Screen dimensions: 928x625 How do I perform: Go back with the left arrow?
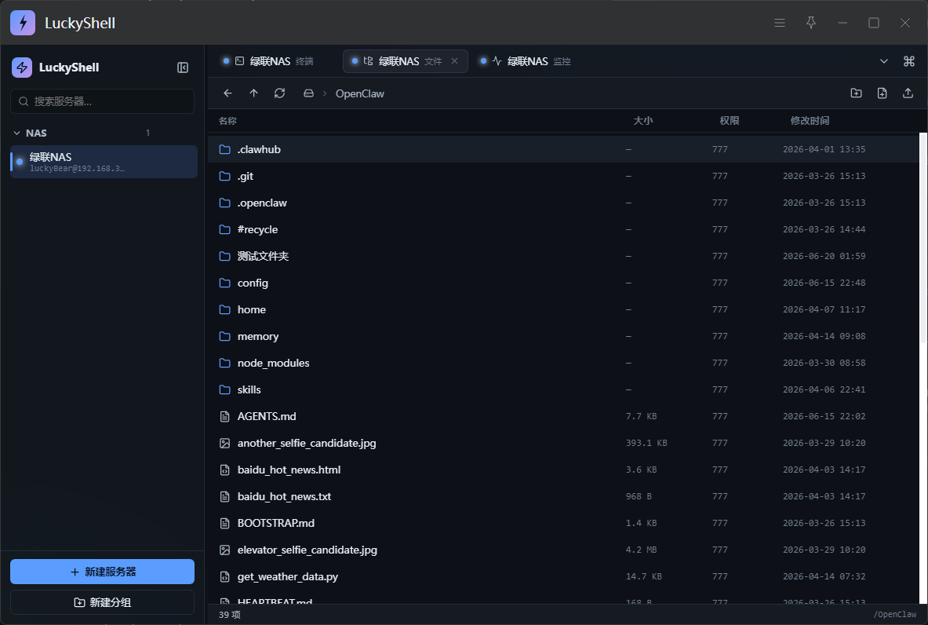pos(227,93)
